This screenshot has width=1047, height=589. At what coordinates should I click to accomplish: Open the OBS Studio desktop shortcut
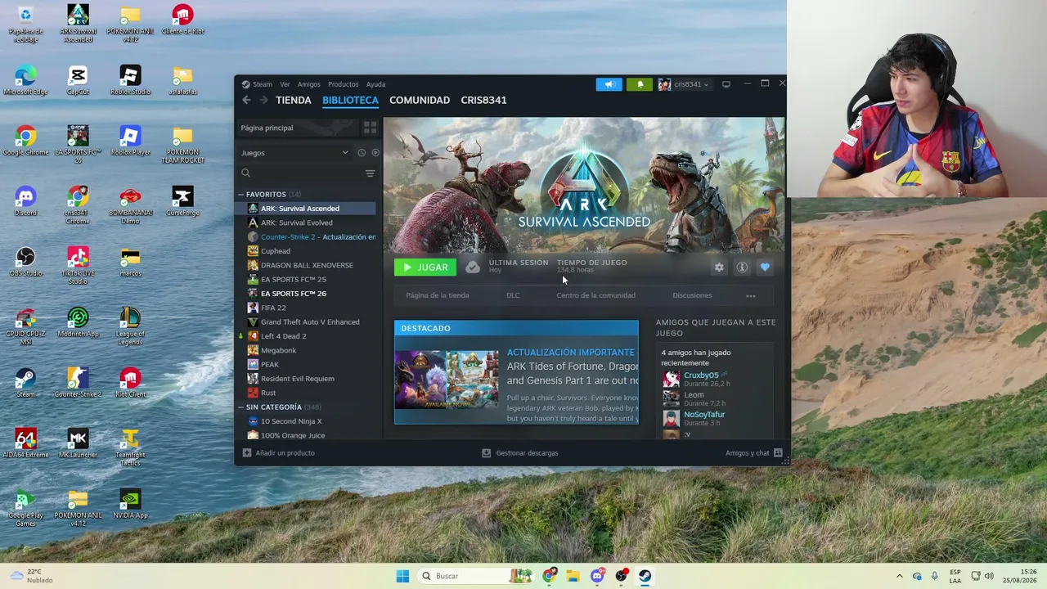coord(25,263)
